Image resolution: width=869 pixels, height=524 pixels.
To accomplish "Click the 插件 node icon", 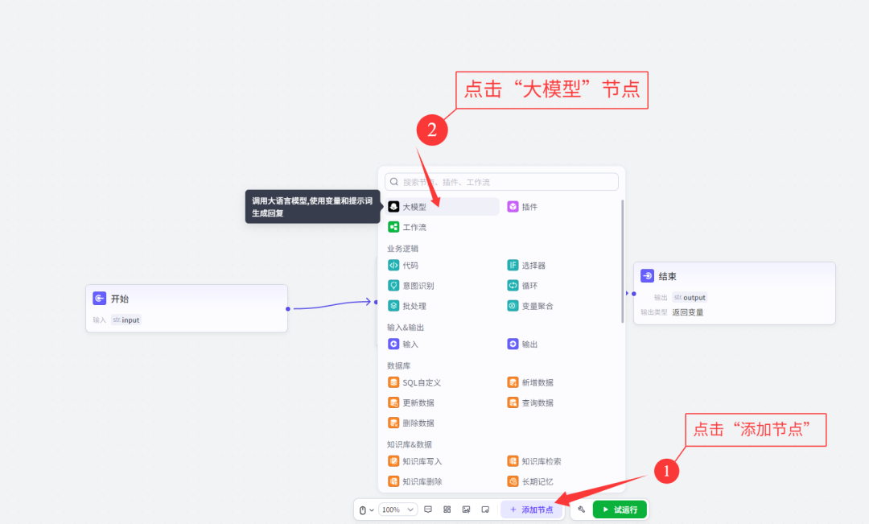I will point(513,206).
